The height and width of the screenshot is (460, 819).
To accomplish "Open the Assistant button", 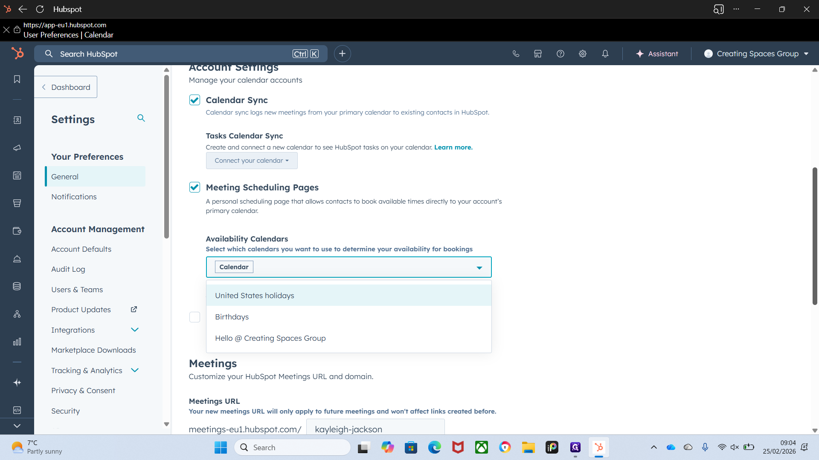I will tap(657, 54).
